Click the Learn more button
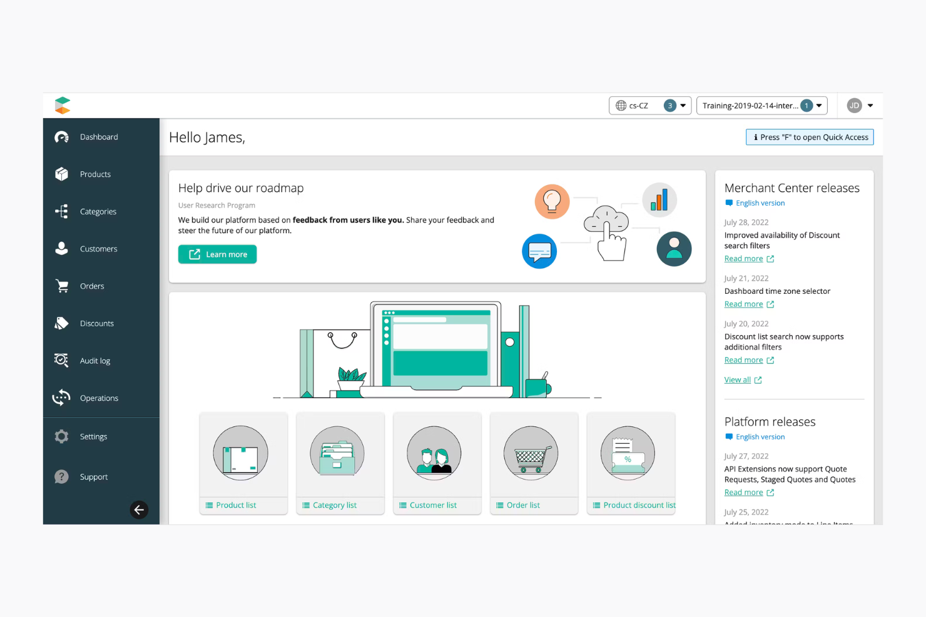The height and width of the screenshot is (617, 926). (x=217, y=254)
